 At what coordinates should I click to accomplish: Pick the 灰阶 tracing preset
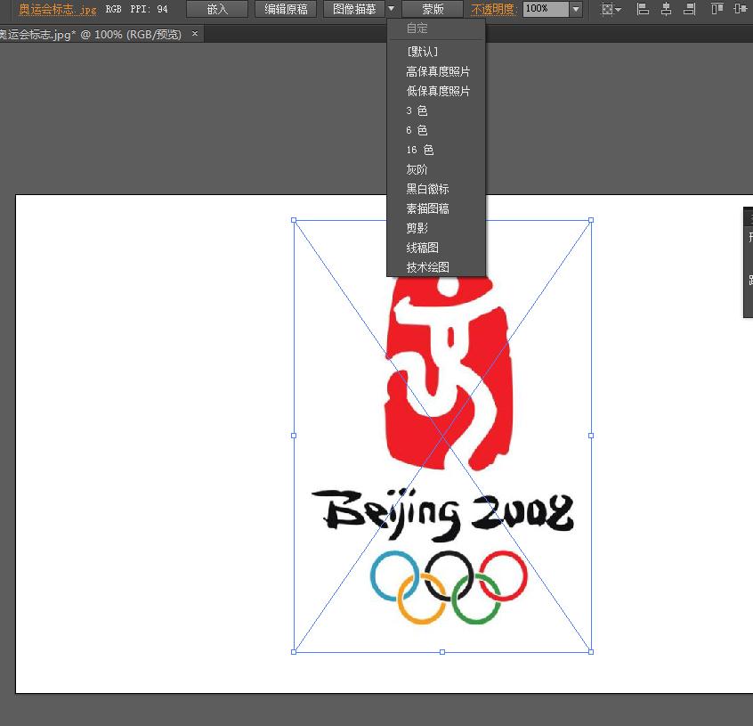pyautogui.click(x=436, y=169)
